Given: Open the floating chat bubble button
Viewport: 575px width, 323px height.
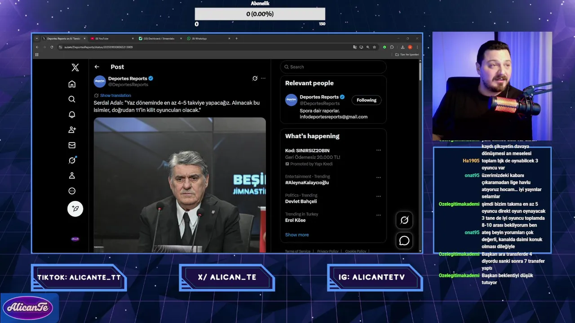Looking at the screenshot, I should [x=404, y=241].
